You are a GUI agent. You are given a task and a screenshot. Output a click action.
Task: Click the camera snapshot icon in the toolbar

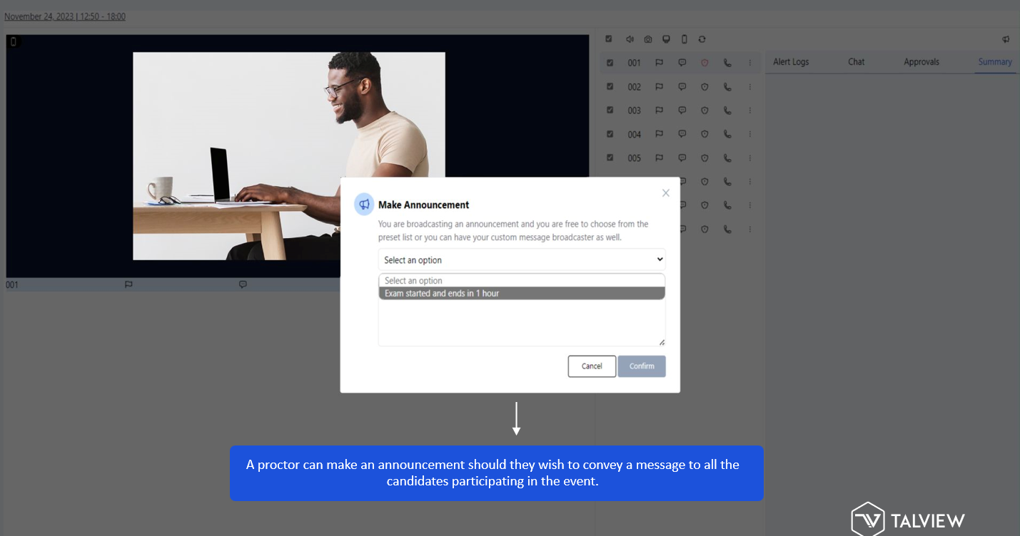(x=647, y=39)
